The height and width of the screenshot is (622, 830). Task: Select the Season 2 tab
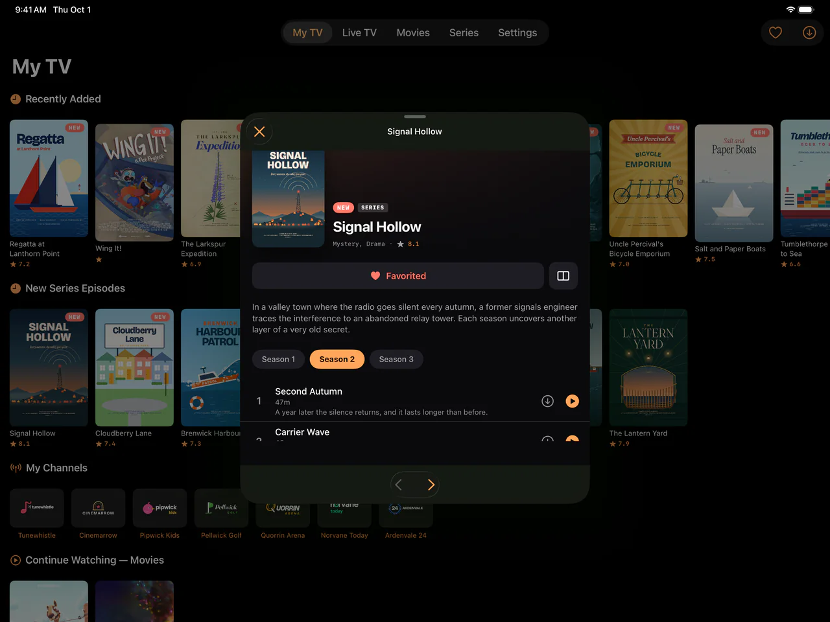point(337,360)
